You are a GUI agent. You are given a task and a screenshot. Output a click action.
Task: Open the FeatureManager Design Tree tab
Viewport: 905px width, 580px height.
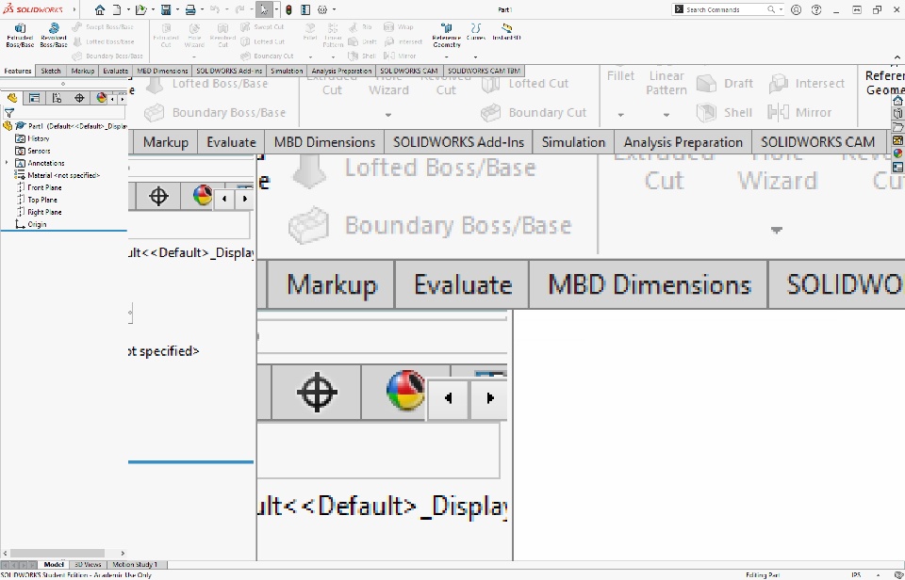point(12,98)
